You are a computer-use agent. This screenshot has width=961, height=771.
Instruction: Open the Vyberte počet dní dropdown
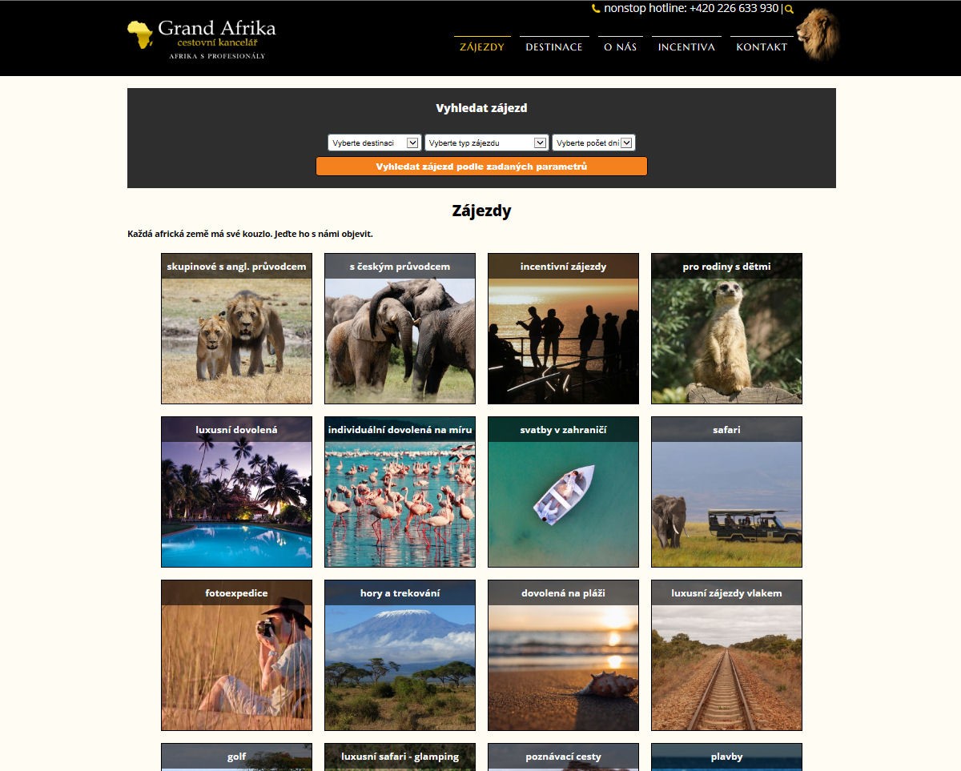[x=593, y=143]
